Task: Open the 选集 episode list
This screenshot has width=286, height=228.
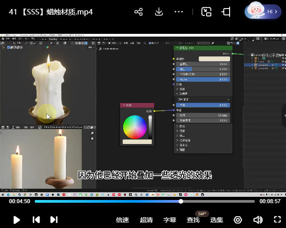Action: tap(217, 220)
